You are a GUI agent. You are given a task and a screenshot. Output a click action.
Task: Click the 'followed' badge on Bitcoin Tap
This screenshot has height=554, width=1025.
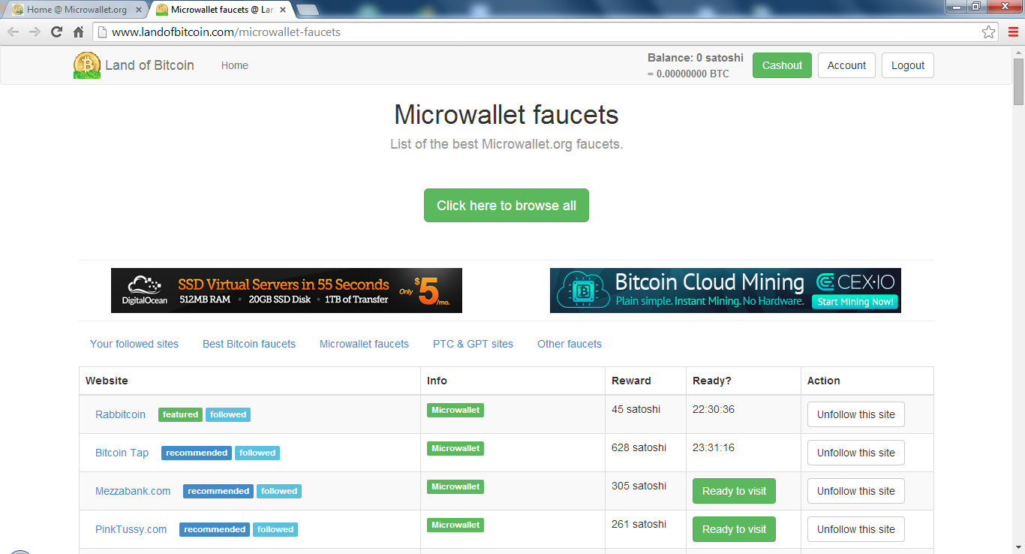point(257,453)
